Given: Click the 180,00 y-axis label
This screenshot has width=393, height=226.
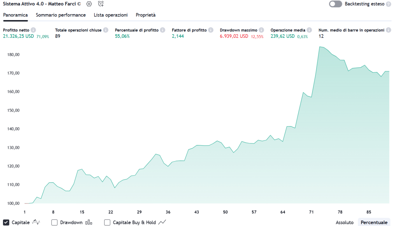Looking at the screenshot, I should [14, 55].
